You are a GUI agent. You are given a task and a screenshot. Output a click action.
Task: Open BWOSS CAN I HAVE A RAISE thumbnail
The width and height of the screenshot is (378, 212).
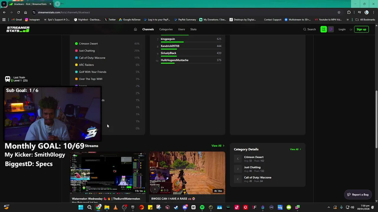[x=187, y=173]
